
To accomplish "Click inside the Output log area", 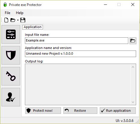I will pyautogui.click(x=78, y=84).
